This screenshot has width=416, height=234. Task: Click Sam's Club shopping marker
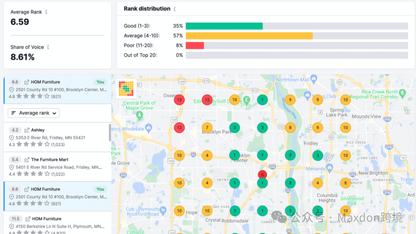pos(307,95)
